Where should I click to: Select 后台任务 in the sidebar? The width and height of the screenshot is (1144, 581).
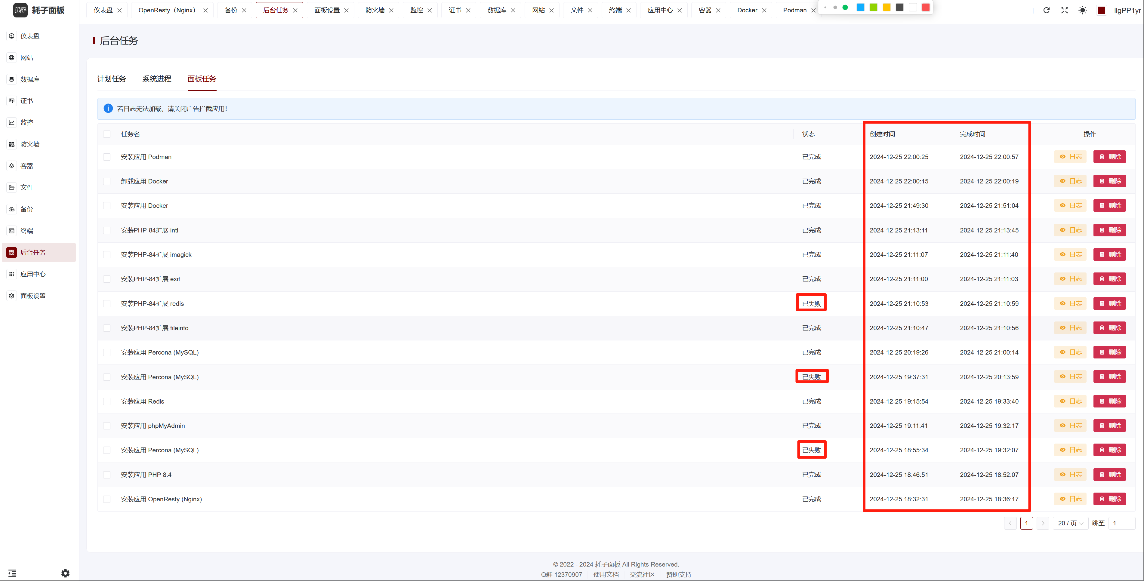[x=39, y=253]
